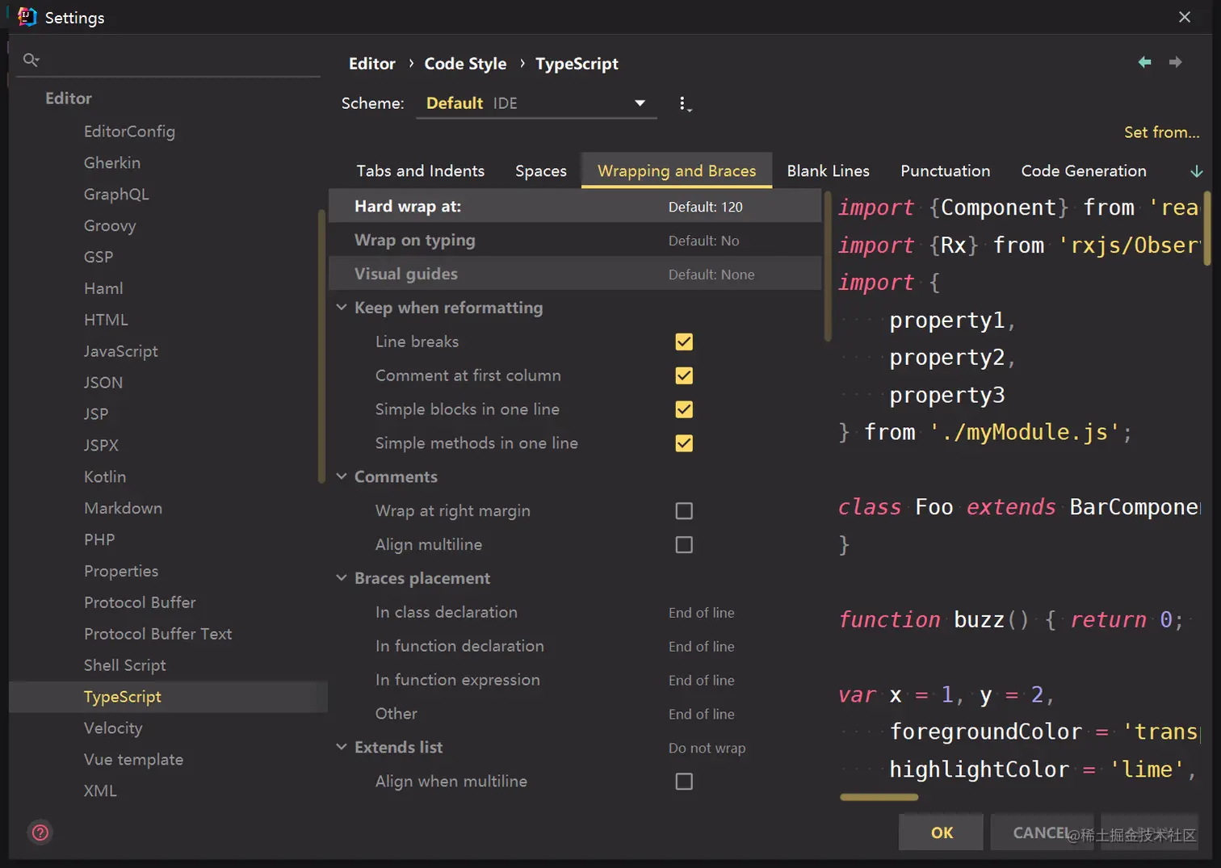Viewport: 1221px width, 868px height.
Task: Switch to the Blank Lines tab
Action: tap(828, 171)
